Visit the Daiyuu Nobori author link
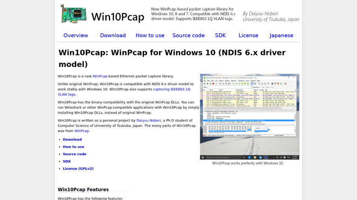Screen dimensions: 357x200 (x=148, y=120)
